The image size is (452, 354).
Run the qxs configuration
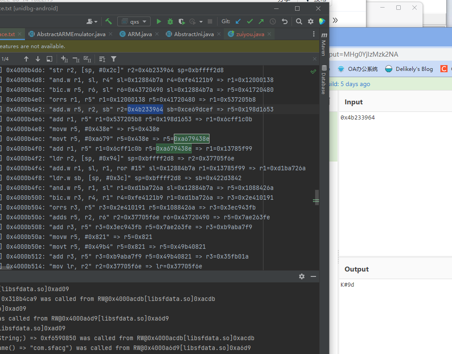coord(159,21)
